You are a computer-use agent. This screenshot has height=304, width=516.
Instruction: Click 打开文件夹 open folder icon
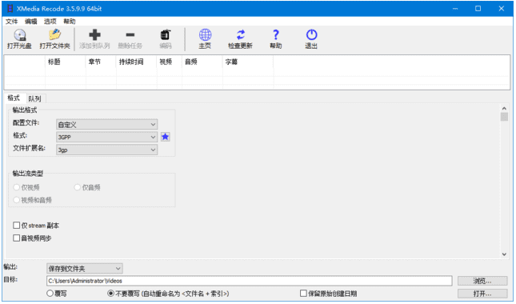pyautogui.click(x=54, y=34)
